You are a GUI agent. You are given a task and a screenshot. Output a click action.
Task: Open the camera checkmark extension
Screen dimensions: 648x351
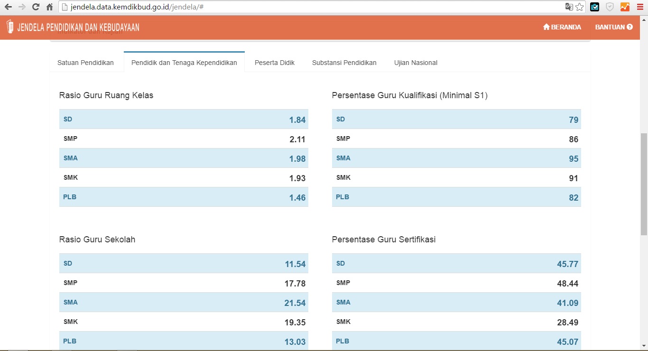[594, 7]
